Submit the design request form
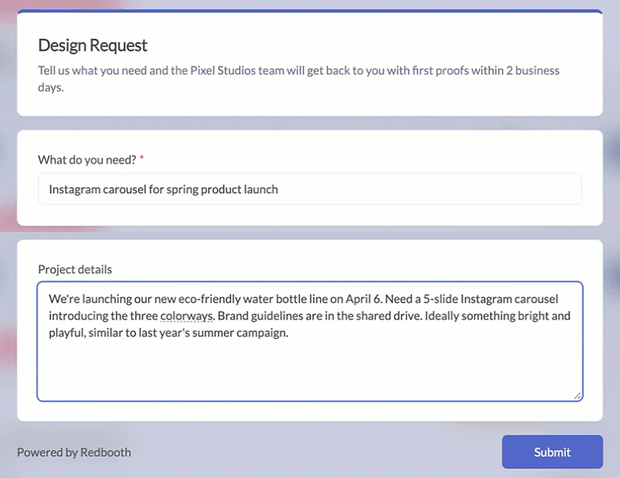The image size is (620, 478). [x=552, y=452]
